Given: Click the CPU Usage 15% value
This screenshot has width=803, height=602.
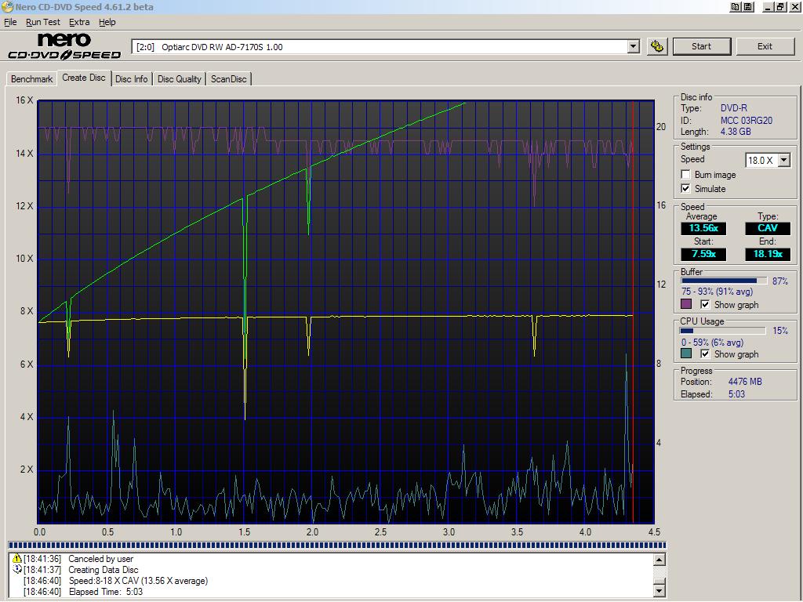Looking at the screenshot, I should click(780, 331).
